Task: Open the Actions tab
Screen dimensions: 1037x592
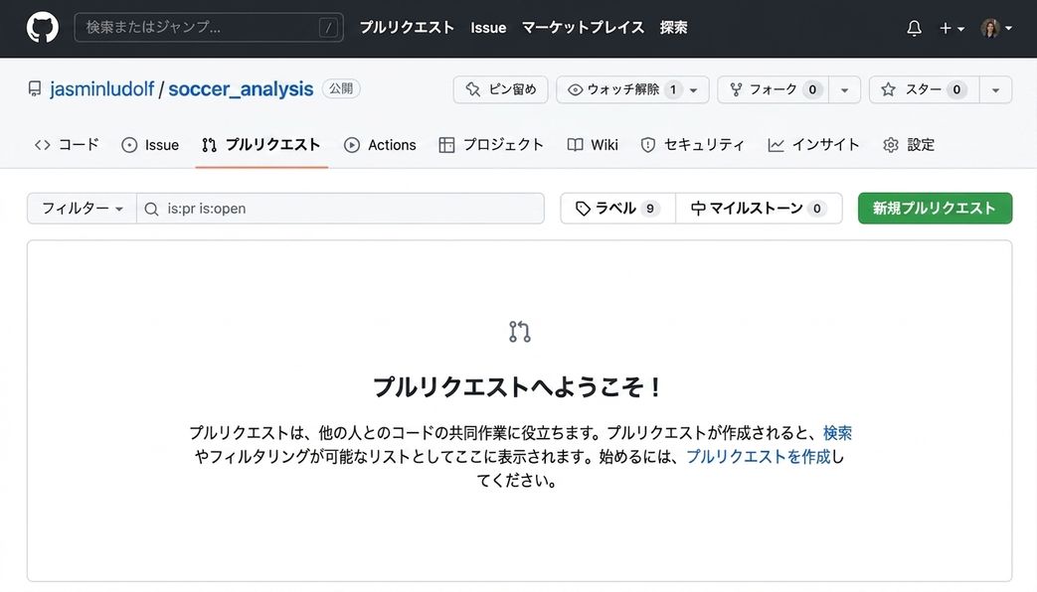Action: [380, 145]
